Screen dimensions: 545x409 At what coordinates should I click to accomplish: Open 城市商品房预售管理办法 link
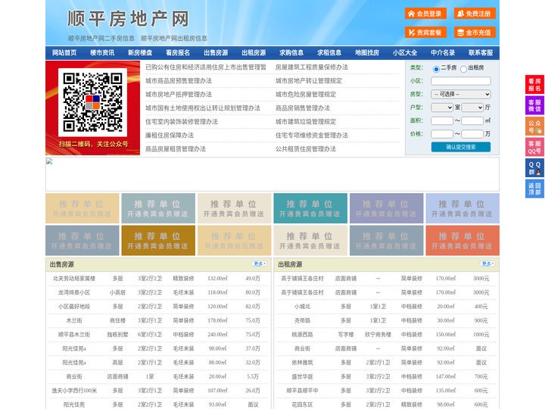click(179, 81)
